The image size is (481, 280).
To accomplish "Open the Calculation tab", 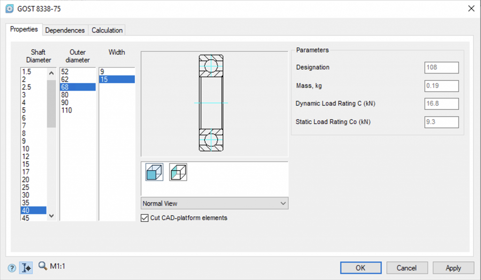I will pyautogui.click(x=107, y=30).
